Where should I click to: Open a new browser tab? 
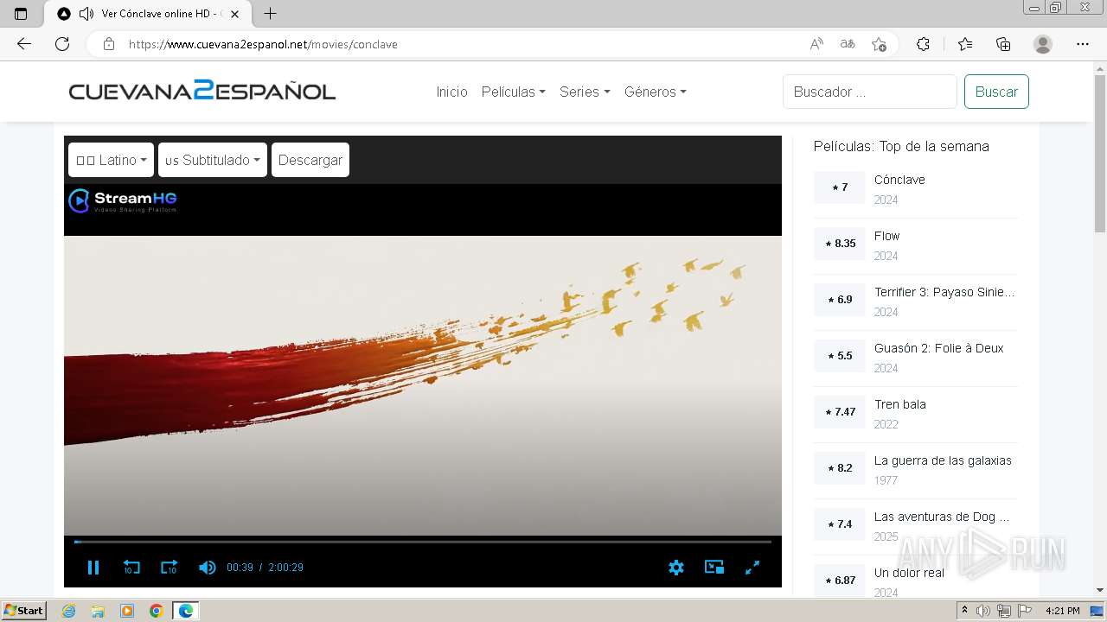[271, 14]
